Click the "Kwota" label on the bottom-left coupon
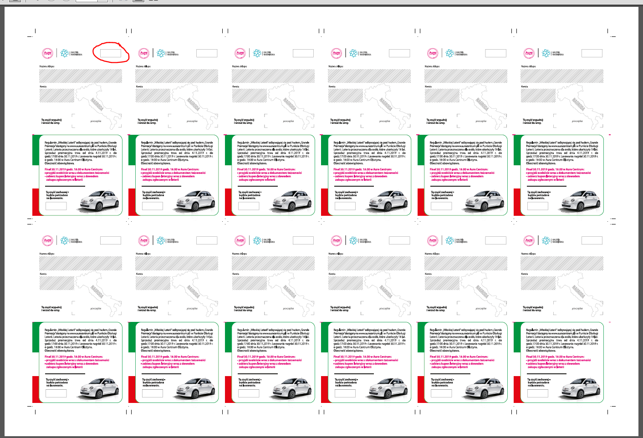643x438 pixels. tap(43, 274)
